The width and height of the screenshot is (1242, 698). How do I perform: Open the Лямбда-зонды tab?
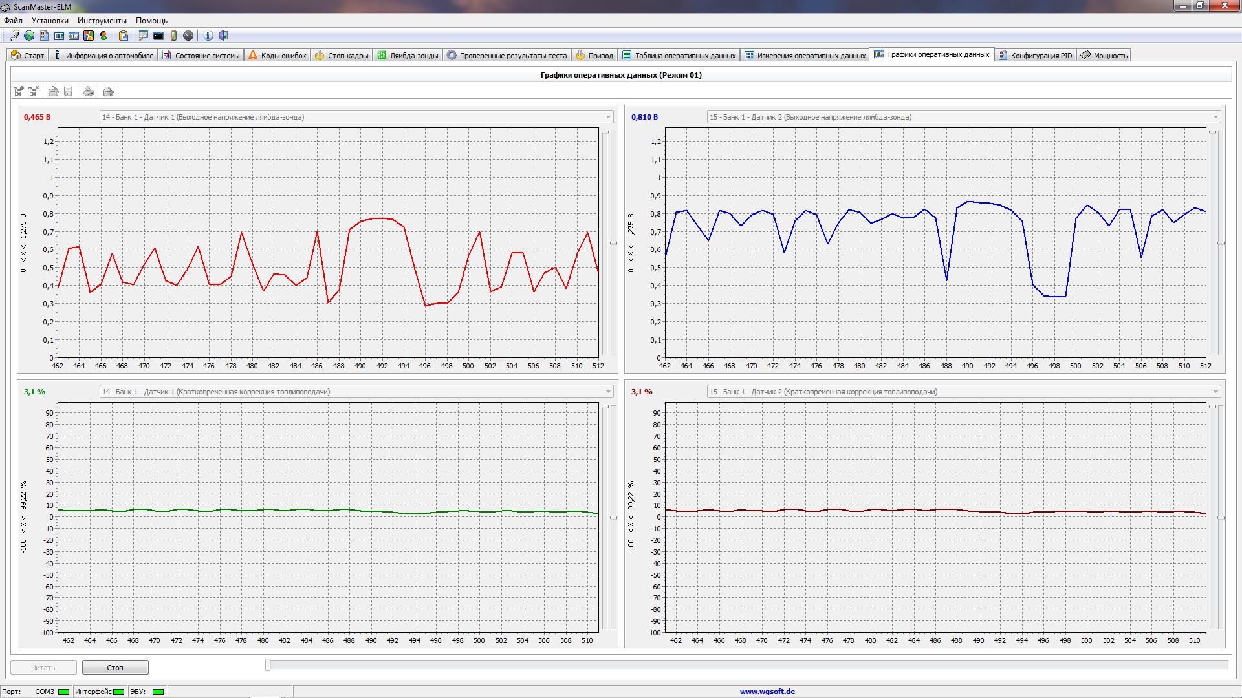(x=408, y=56)
